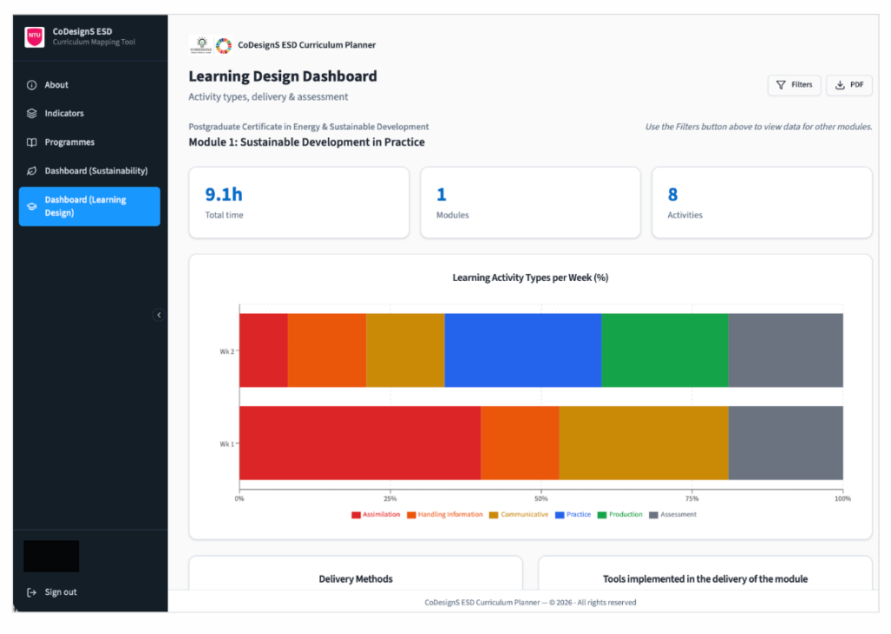Click the 'CoDesignS ESD' sidebar title
Image resolution: width=891 pixels, height=634 pixels.
(83, 32)
